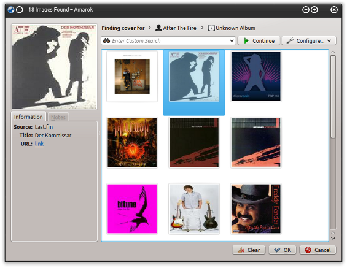The image size is (347, 268).
Task: Click the red cancel icon
Action: point(308,250)
